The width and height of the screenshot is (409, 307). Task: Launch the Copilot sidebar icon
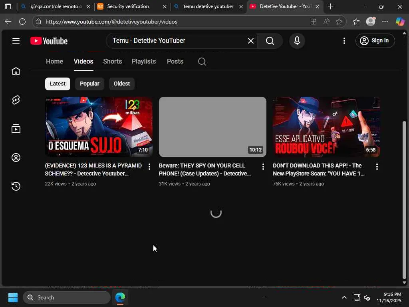(x=400, y=22)
